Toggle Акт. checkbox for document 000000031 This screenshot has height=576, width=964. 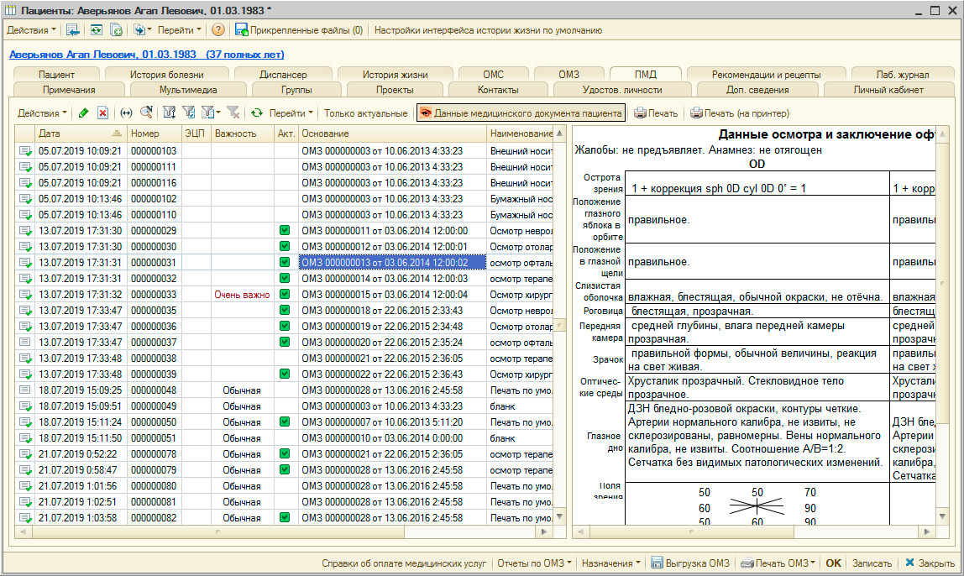[x=285, y=262]
